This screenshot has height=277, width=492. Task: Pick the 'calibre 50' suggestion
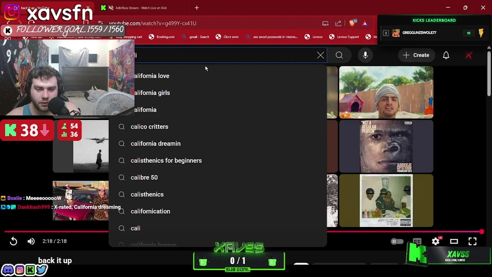coord(218,177)
